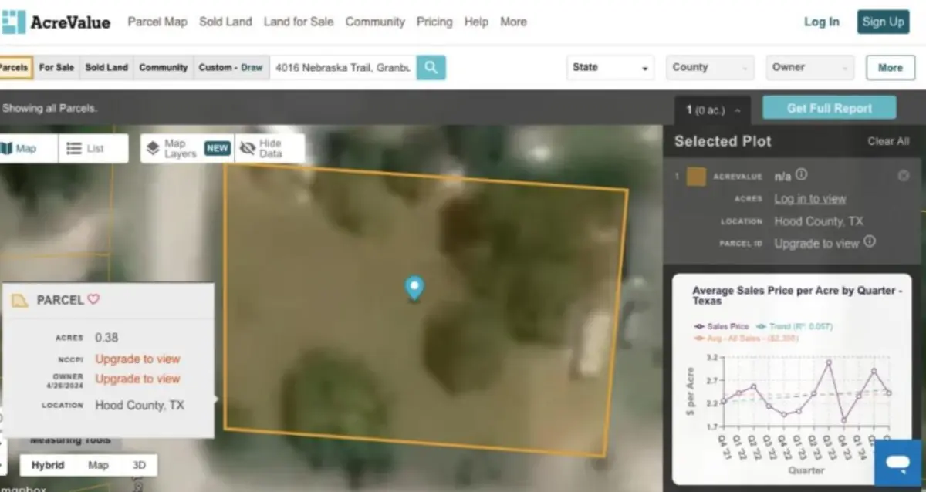
Task: Open the chat support bubble icon
Action: (897, 463)
